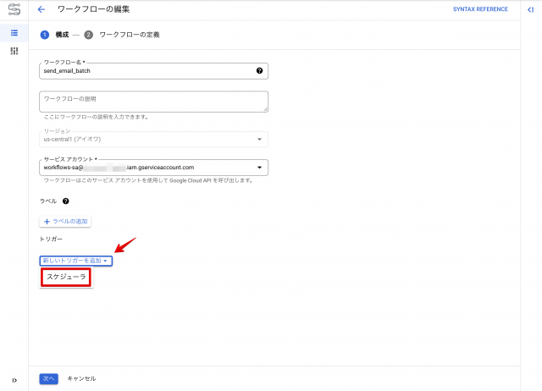
Task: Collapse the right panel with chevron icon
Action: (531, 9)
